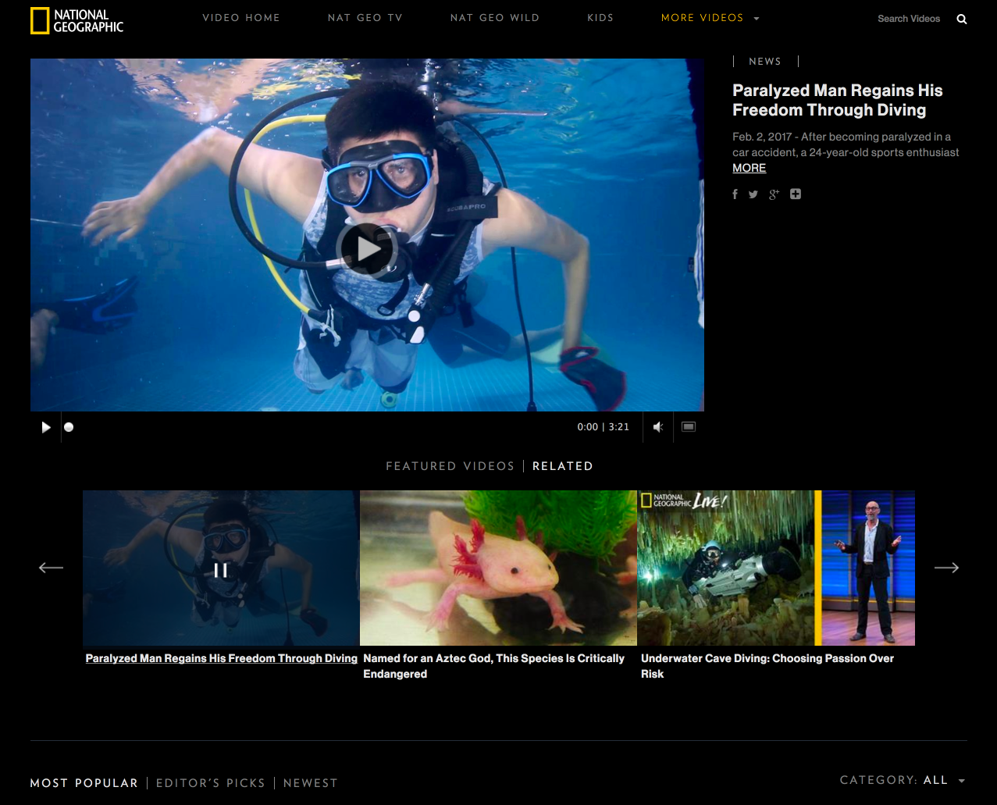Click the small play button in control bar

(x=46, y=427)
